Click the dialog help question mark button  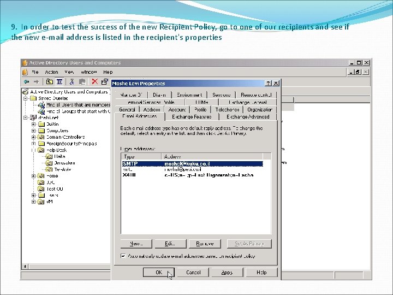(x=268, y=83)
